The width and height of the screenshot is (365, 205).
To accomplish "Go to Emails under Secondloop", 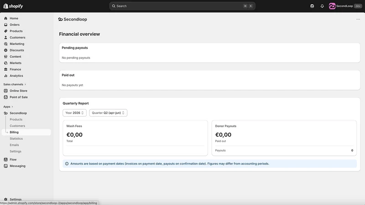I will point(14,145).
